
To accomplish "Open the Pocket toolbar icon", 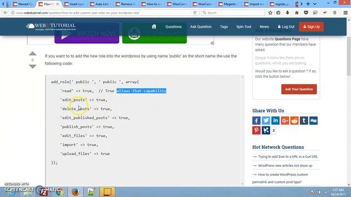I will point(306,13).
